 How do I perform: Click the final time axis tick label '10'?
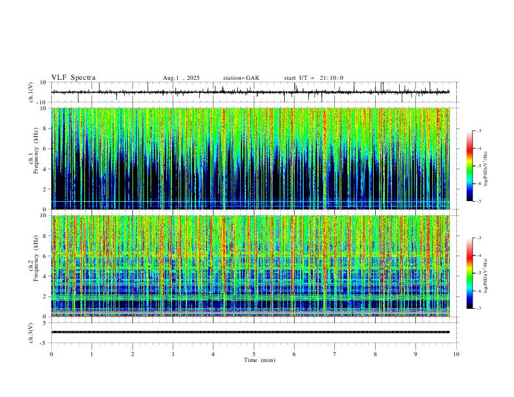(x=456, y=354)
